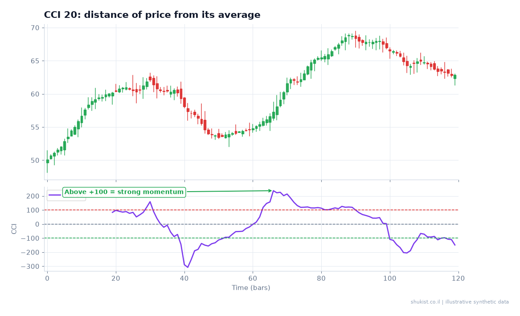520x316 pixels.
Task: Select the 0 tick on the time axis
Action: 47,279
